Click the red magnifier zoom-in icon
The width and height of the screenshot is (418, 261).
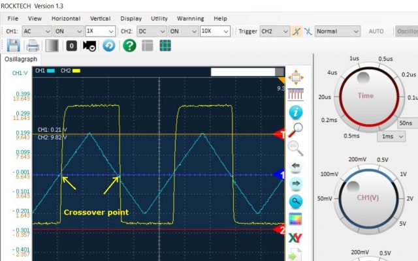pyautogui.click(x=296, y=130)
